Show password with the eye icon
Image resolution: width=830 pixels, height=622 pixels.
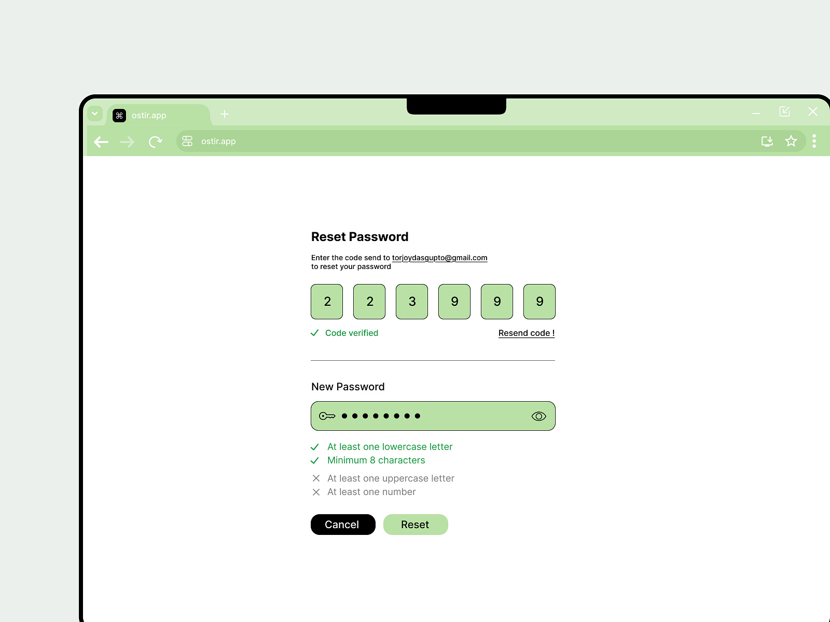[x=539, y=416]
